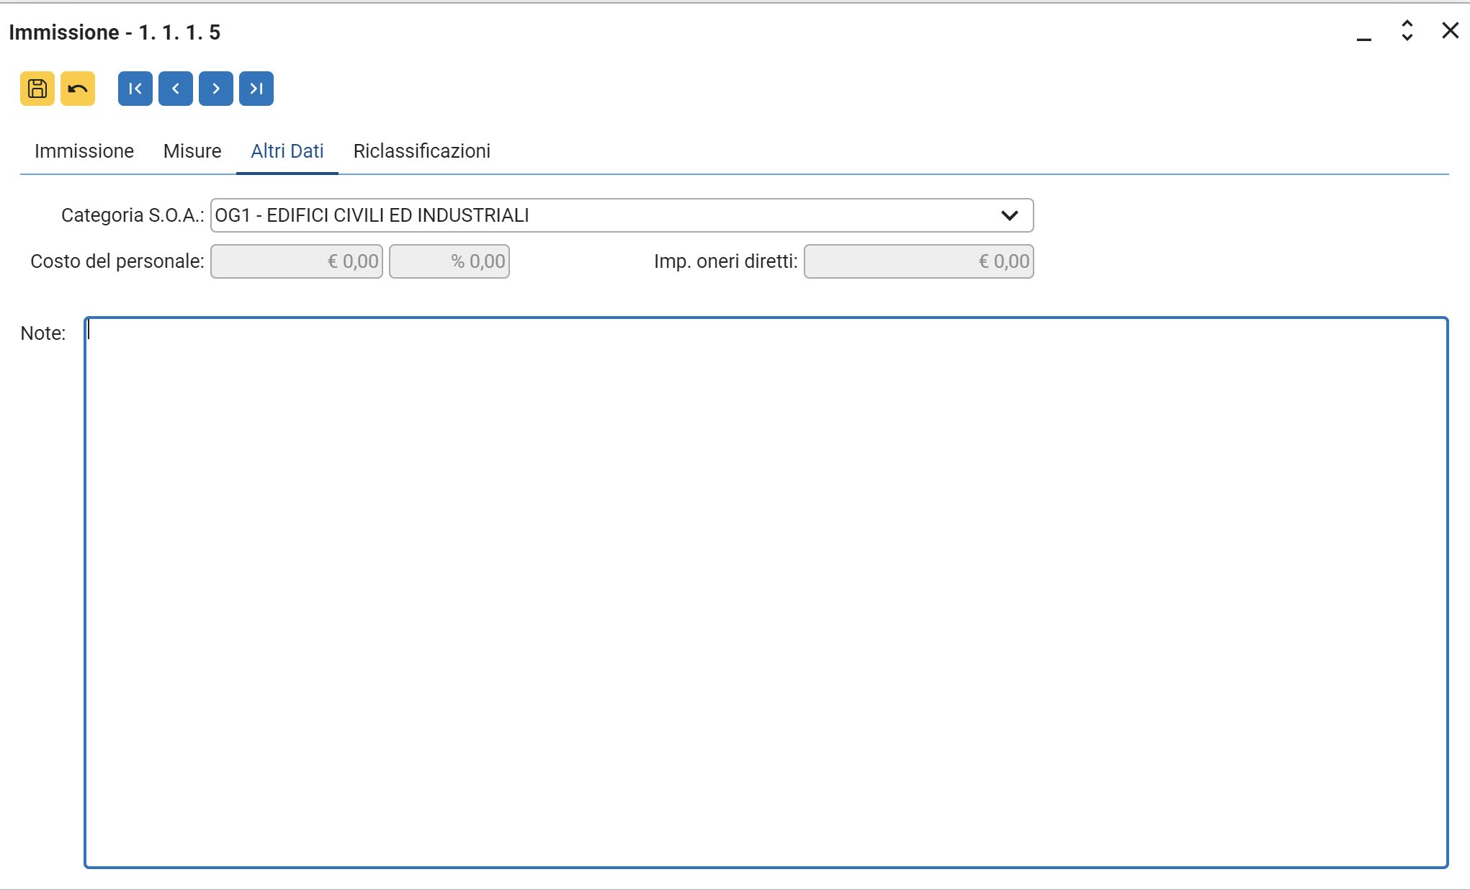Expand window with up-down chevrons icon
This screenshot has width=1470, height=890.
click(1407, 31)
